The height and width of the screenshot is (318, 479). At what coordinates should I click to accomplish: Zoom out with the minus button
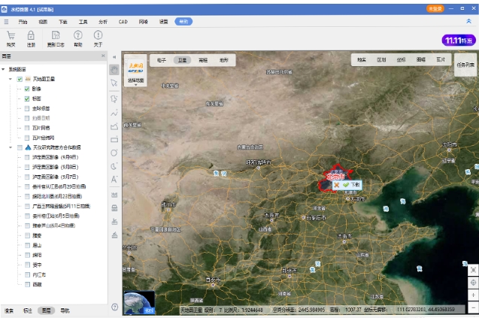[x=473, y=307]
